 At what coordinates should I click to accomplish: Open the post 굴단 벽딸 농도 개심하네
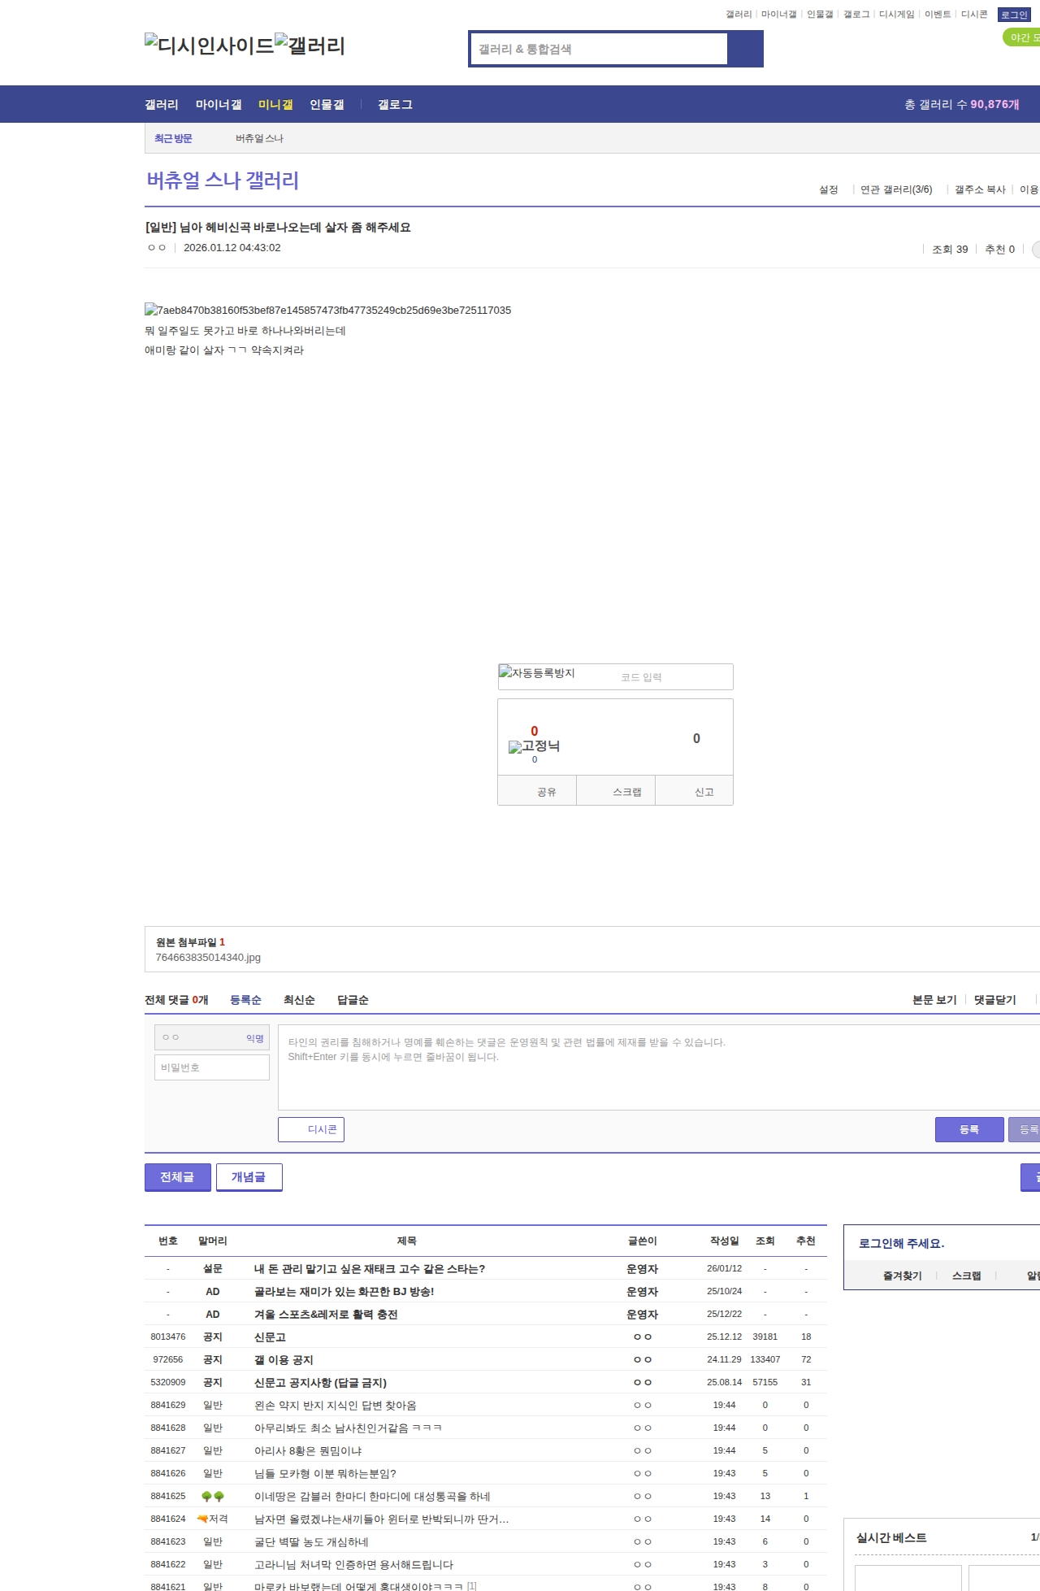pos(311,1541)
